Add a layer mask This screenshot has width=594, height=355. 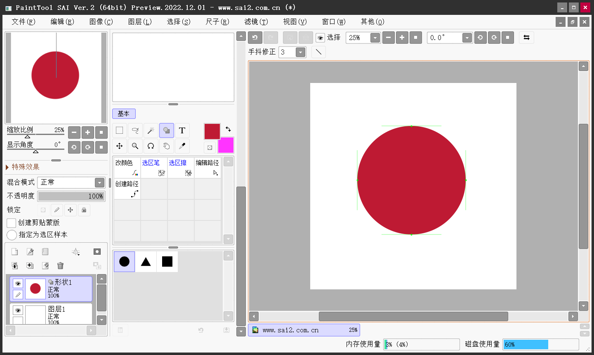(x=97, y=252)
